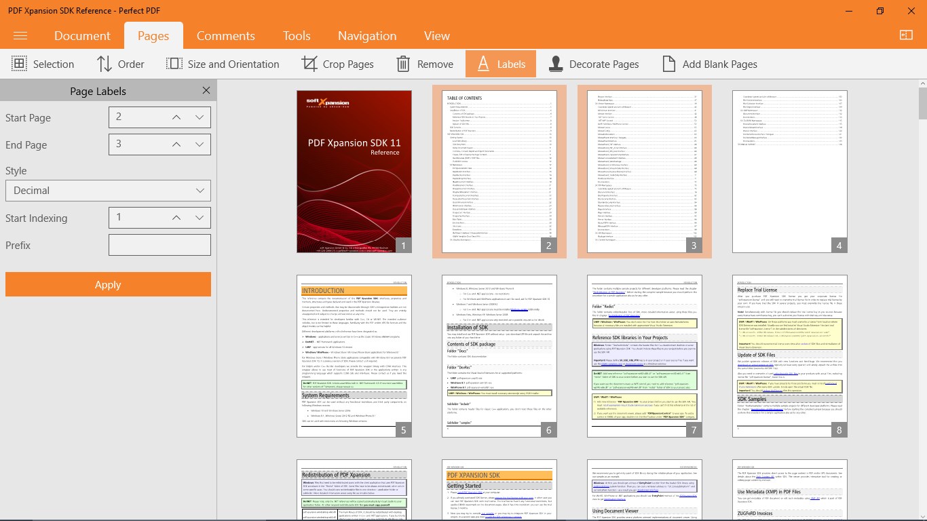
Task: Select the Crop Pages tool
Action: click(x=337, y=64)
